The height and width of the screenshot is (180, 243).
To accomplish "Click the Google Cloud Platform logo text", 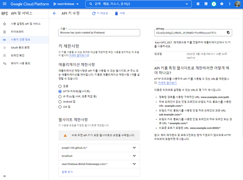I will coord(30,4).
